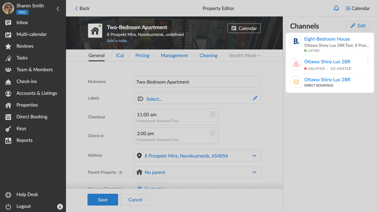Click the property house thumbnail icon
Image resolution: width=377 pixels, height=212 pixels.
tap(95, 31)
